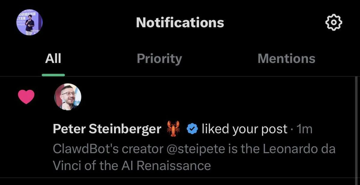The image size is (360, 185).
Task: Switch to the Priority tab
Action: [159, 59]
